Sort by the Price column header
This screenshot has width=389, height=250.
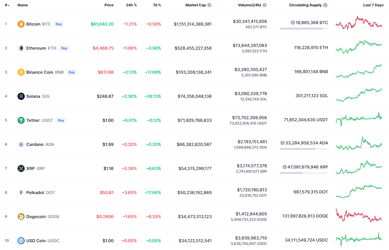[x=109, y=5]
